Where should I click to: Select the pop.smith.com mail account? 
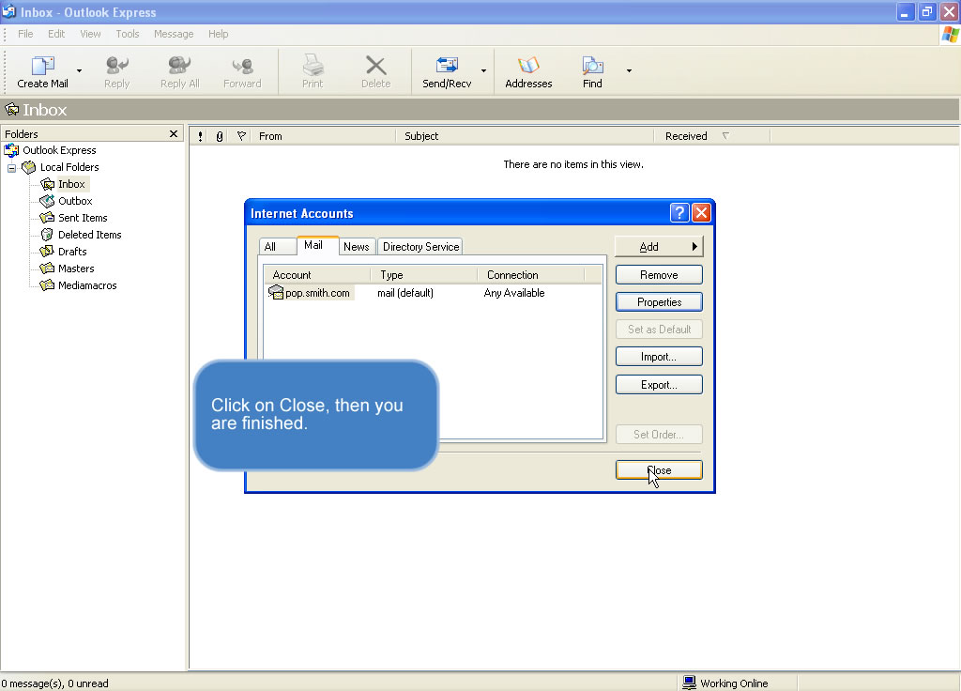pos(316,293)
